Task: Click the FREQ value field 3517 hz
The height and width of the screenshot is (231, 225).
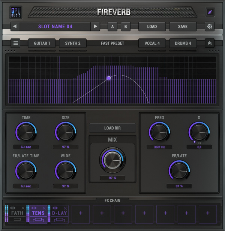Action: click(x=159, y=147)
